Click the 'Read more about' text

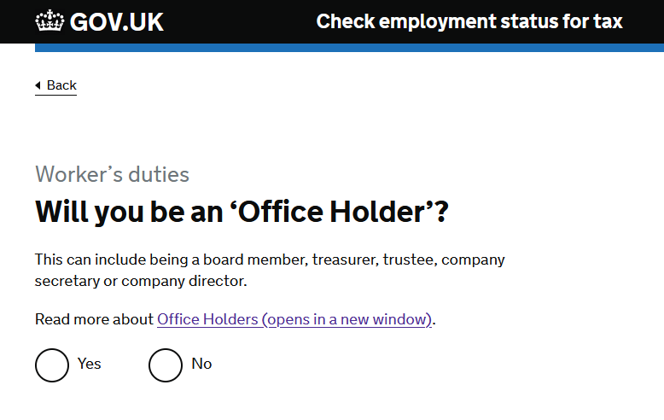coord(94,319)
